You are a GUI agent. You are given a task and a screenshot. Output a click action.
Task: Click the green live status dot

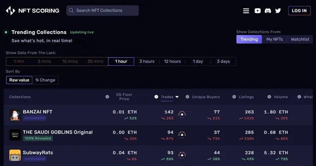(6, 32)
